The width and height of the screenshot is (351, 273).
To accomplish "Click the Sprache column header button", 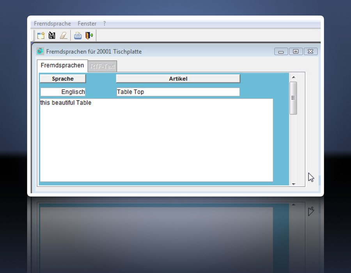I will 63,79.
